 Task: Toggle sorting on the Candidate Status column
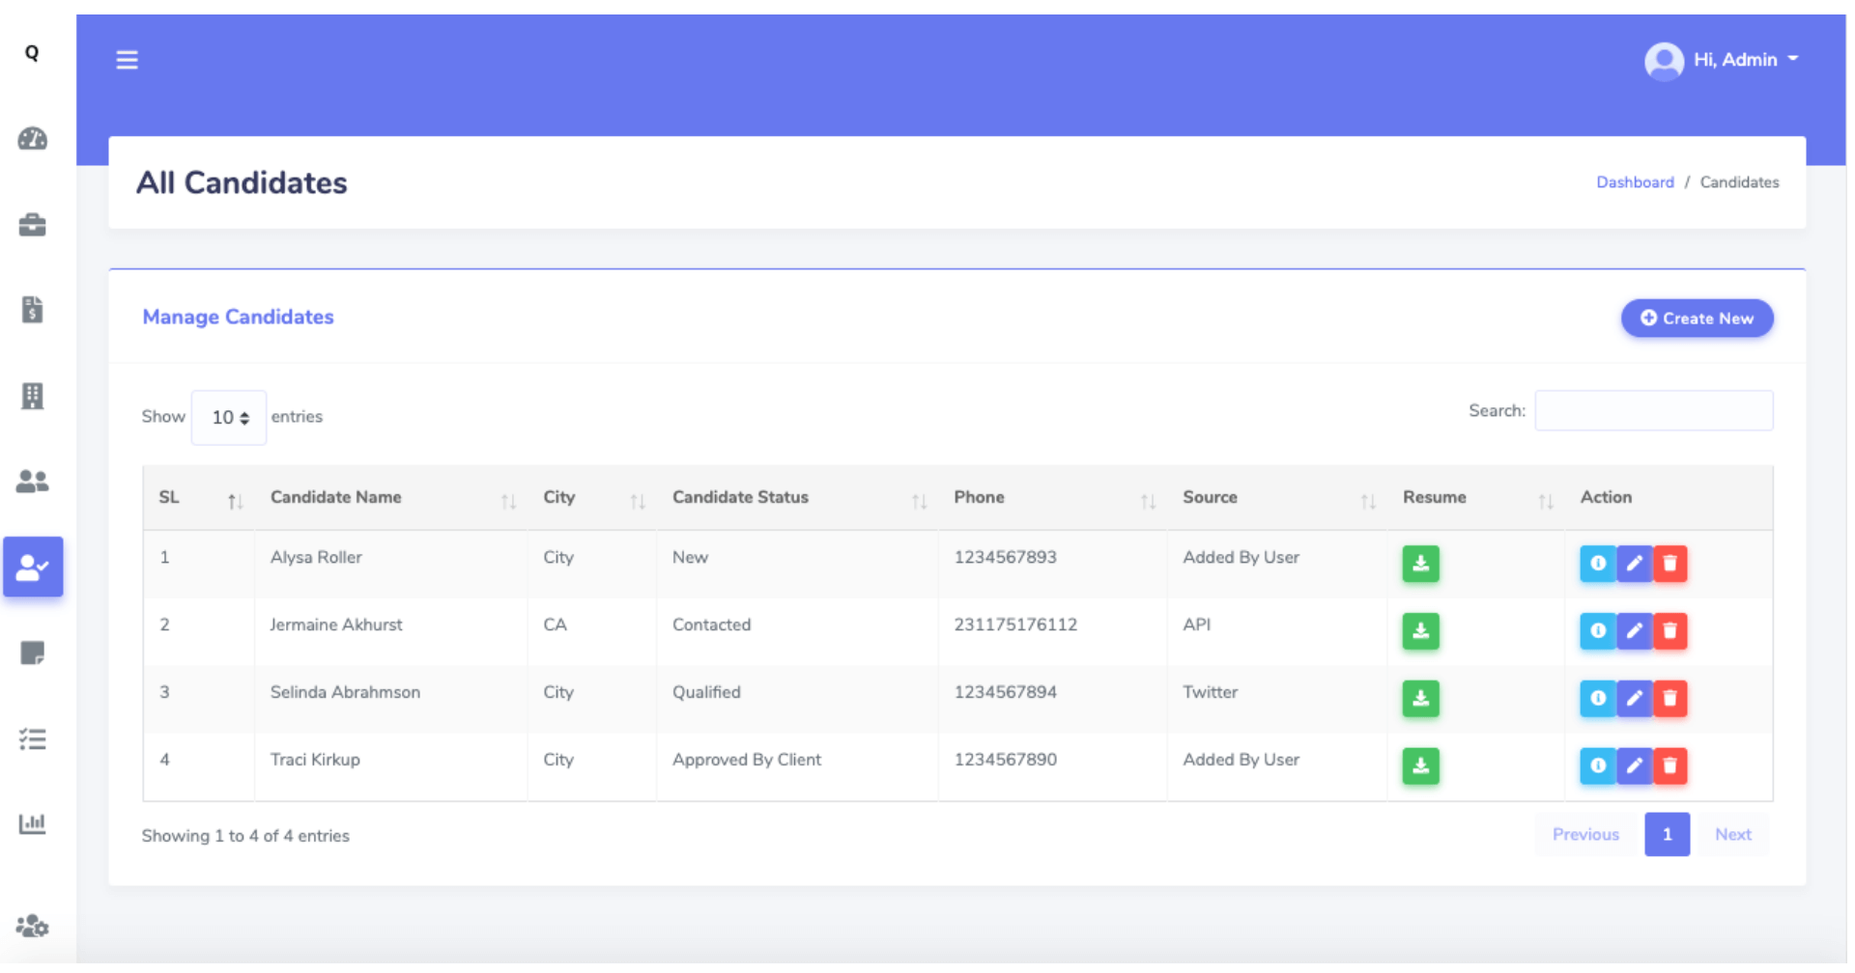740,497
